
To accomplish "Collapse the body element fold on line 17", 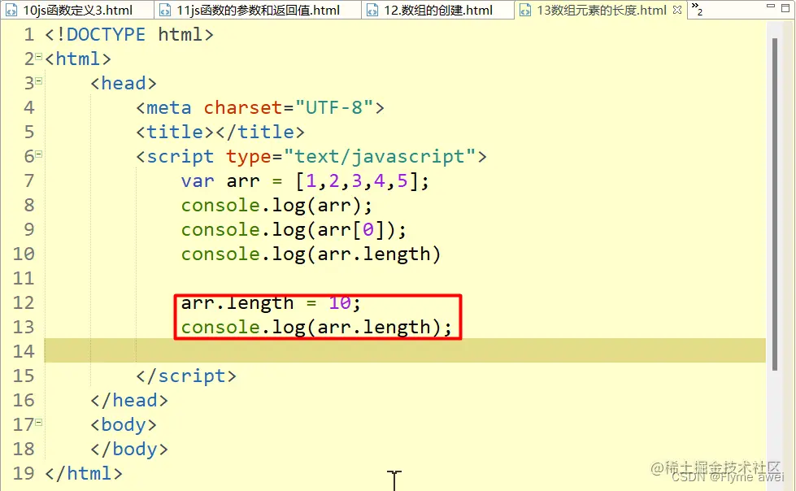I will pyautogui.click(x=38, y=422).
